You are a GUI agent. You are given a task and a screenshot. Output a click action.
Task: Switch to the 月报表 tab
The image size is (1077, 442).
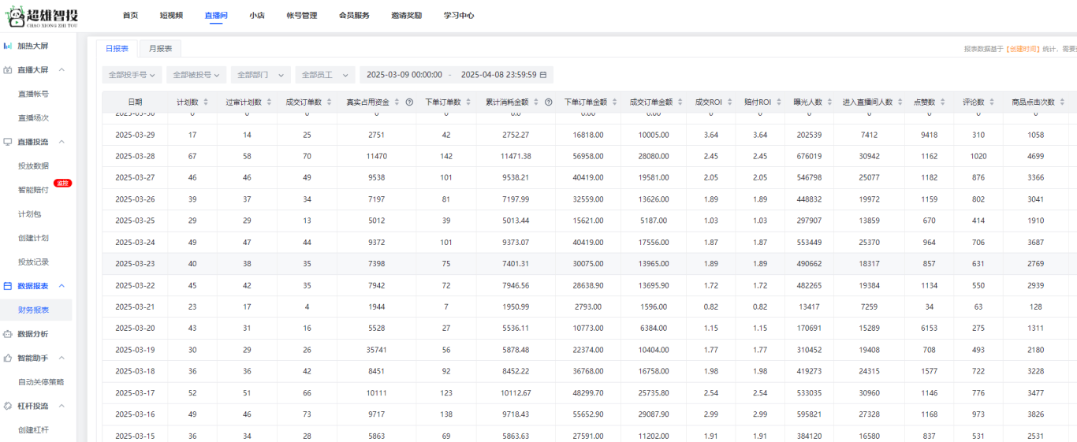[x=160, y=49]
